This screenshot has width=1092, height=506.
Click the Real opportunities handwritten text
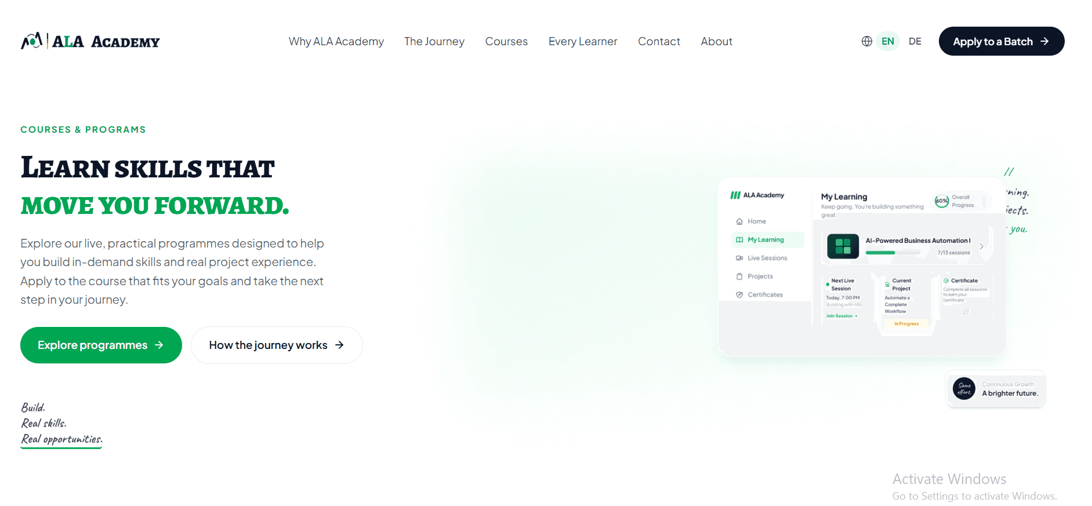tap(61, 439)
